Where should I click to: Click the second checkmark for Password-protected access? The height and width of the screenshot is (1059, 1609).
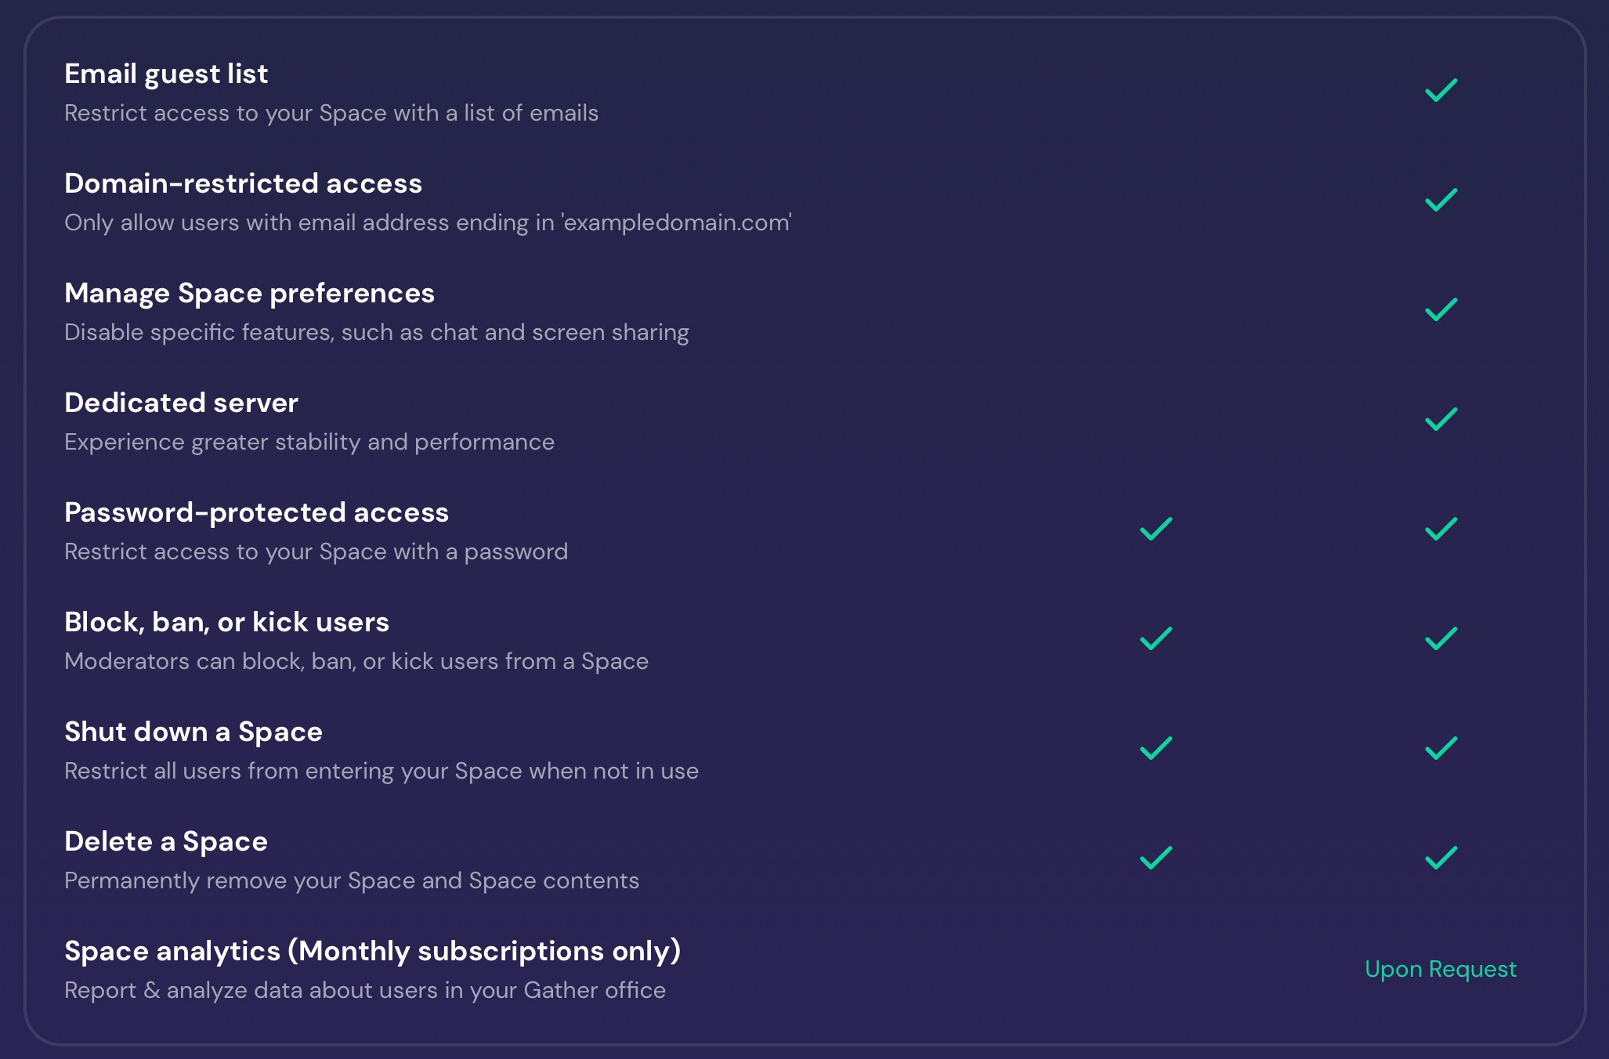(1441, 529)
